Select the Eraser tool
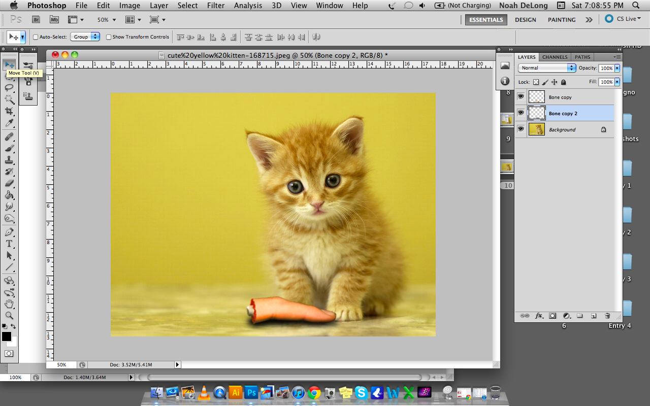This screenshot has width=650, height=406. 9,183
